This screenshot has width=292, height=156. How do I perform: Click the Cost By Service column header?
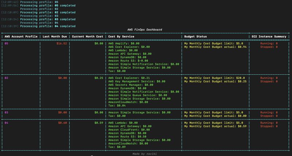click(121, 36)
